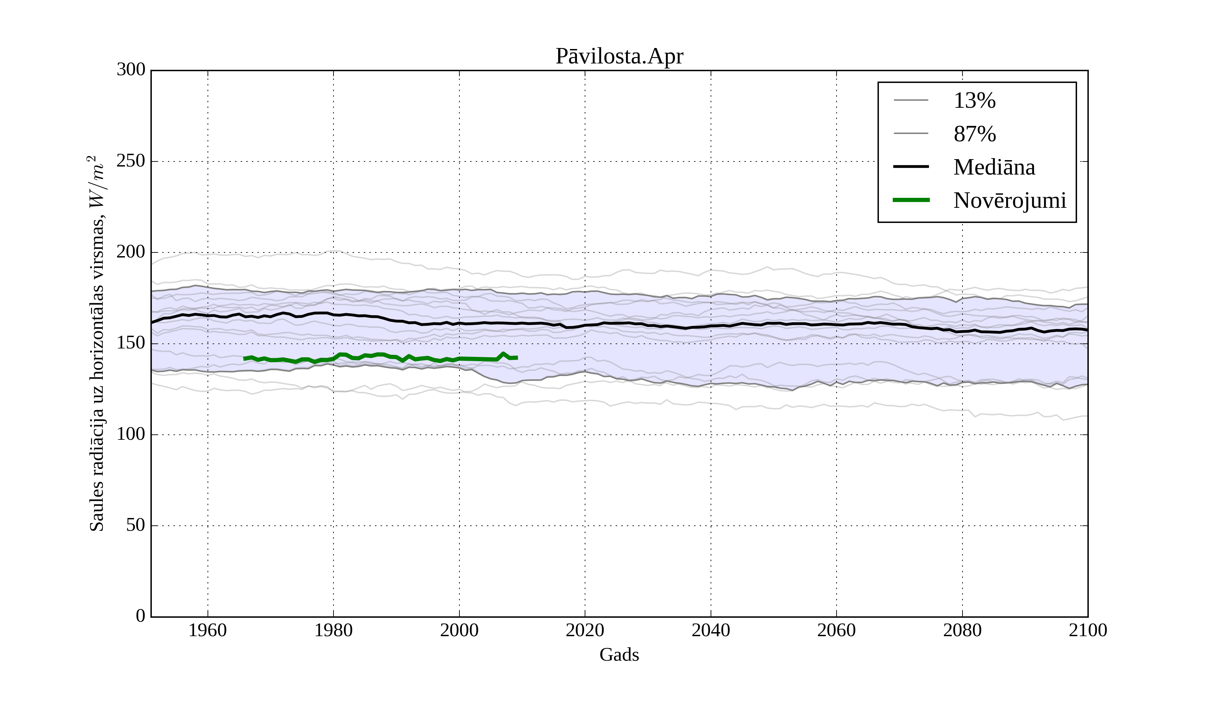
Task: Click the 250 y-axis tick label
Action: pos(131,161)
